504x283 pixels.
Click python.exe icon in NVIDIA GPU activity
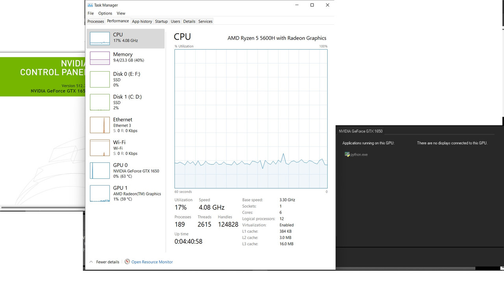pos(347,154)
